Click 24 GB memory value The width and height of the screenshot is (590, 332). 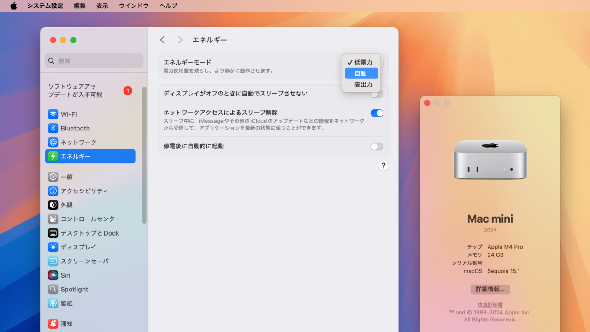tap(496, 255)
